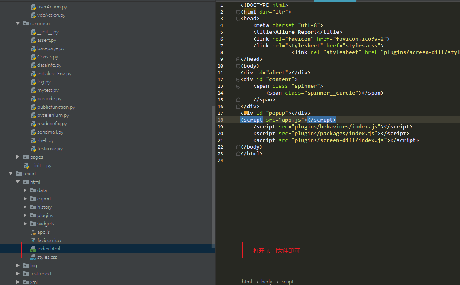The width and height of the screenshot is (460, 285).
Task: Expand the plugins folder
Action: 25,215
